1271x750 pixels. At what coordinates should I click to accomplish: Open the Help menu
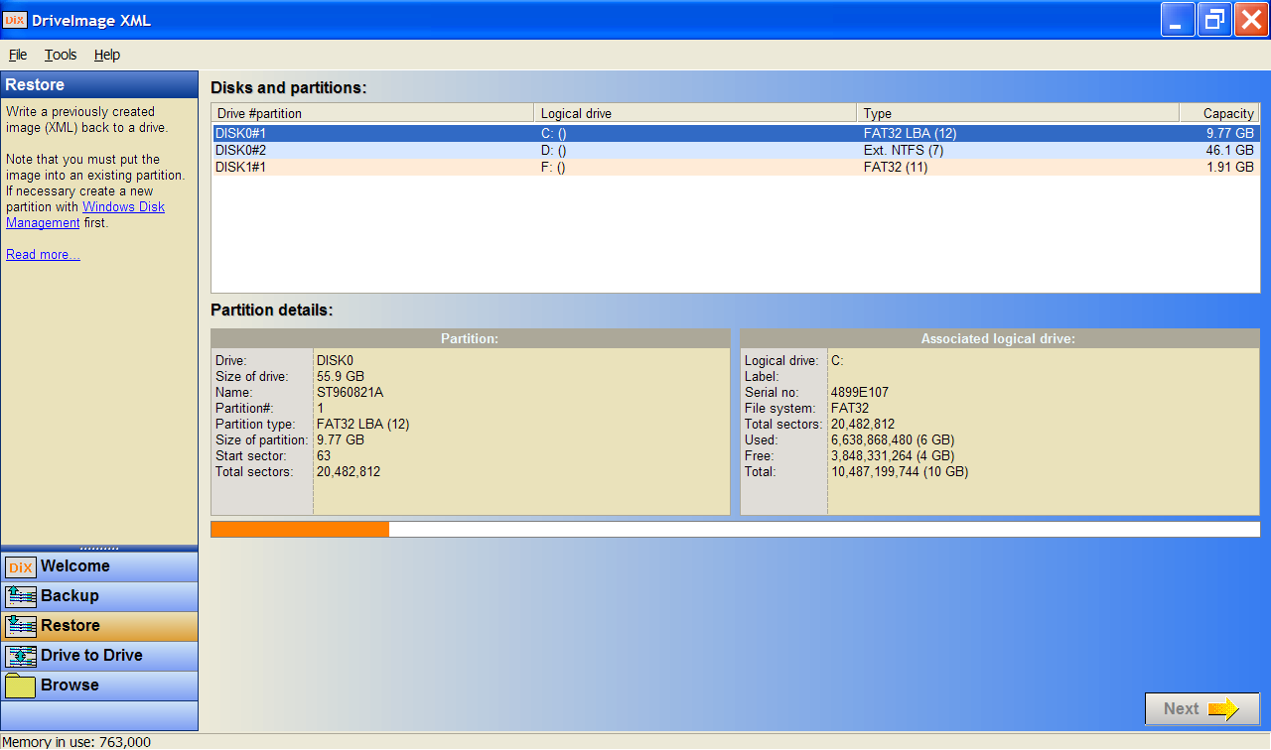(x=107, y=56)
